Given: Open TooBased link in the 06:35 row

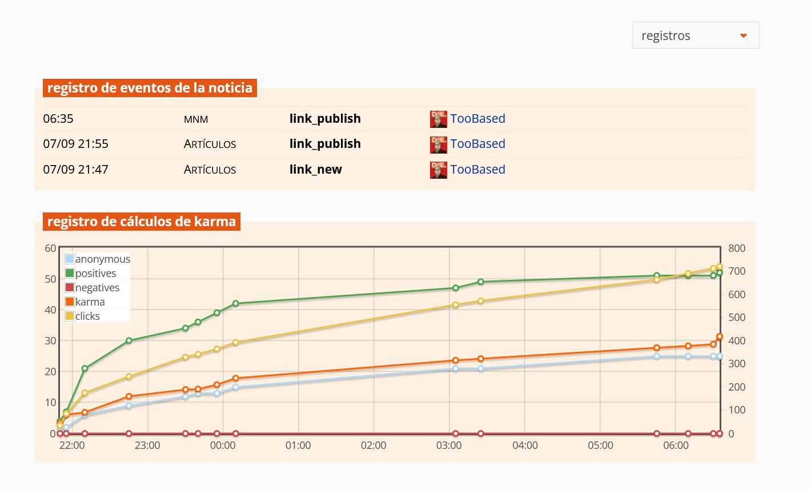Looking at the screenshot, I should 477,119.
